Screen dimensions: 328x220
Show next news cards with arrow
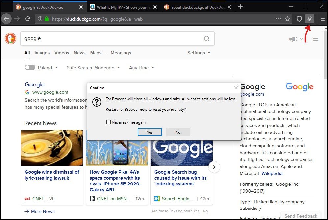coord(214,167)
